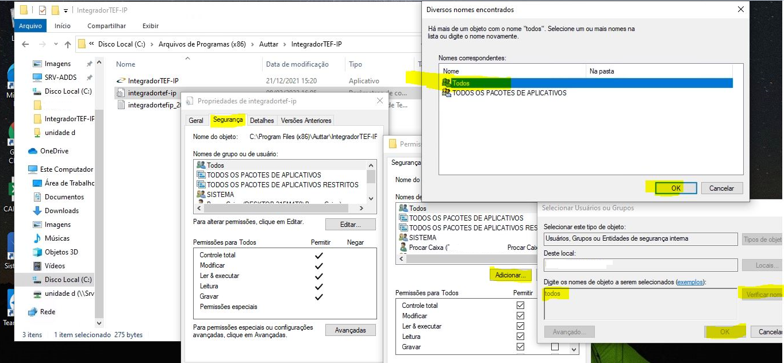Click the pin icon beside SRV-ADDS
The height and width of the screenshot is (363, 784).
[89, 78]
